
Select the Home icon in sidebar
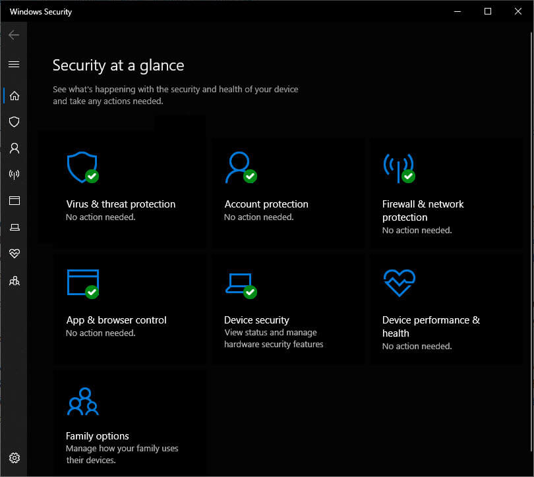14,96
